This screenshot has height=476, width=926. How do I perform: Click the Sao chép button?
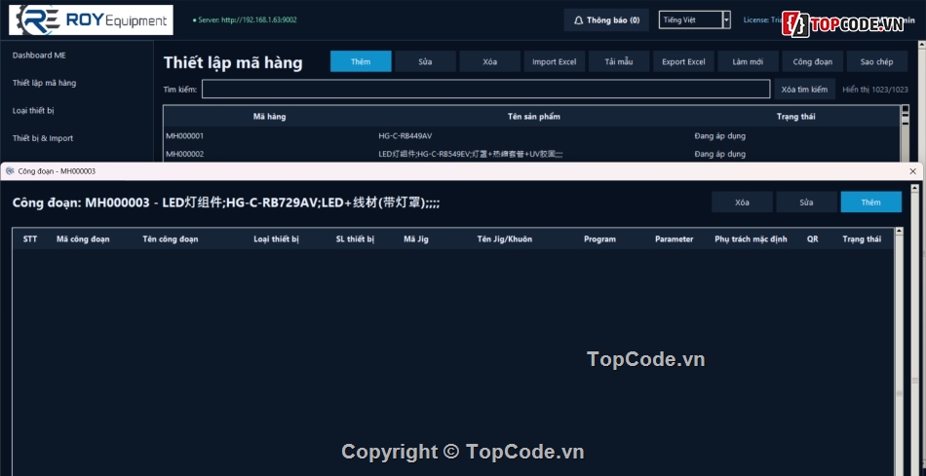(877, 61)
